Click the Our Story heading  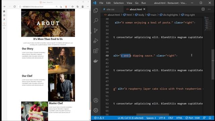tap(28, 49)
